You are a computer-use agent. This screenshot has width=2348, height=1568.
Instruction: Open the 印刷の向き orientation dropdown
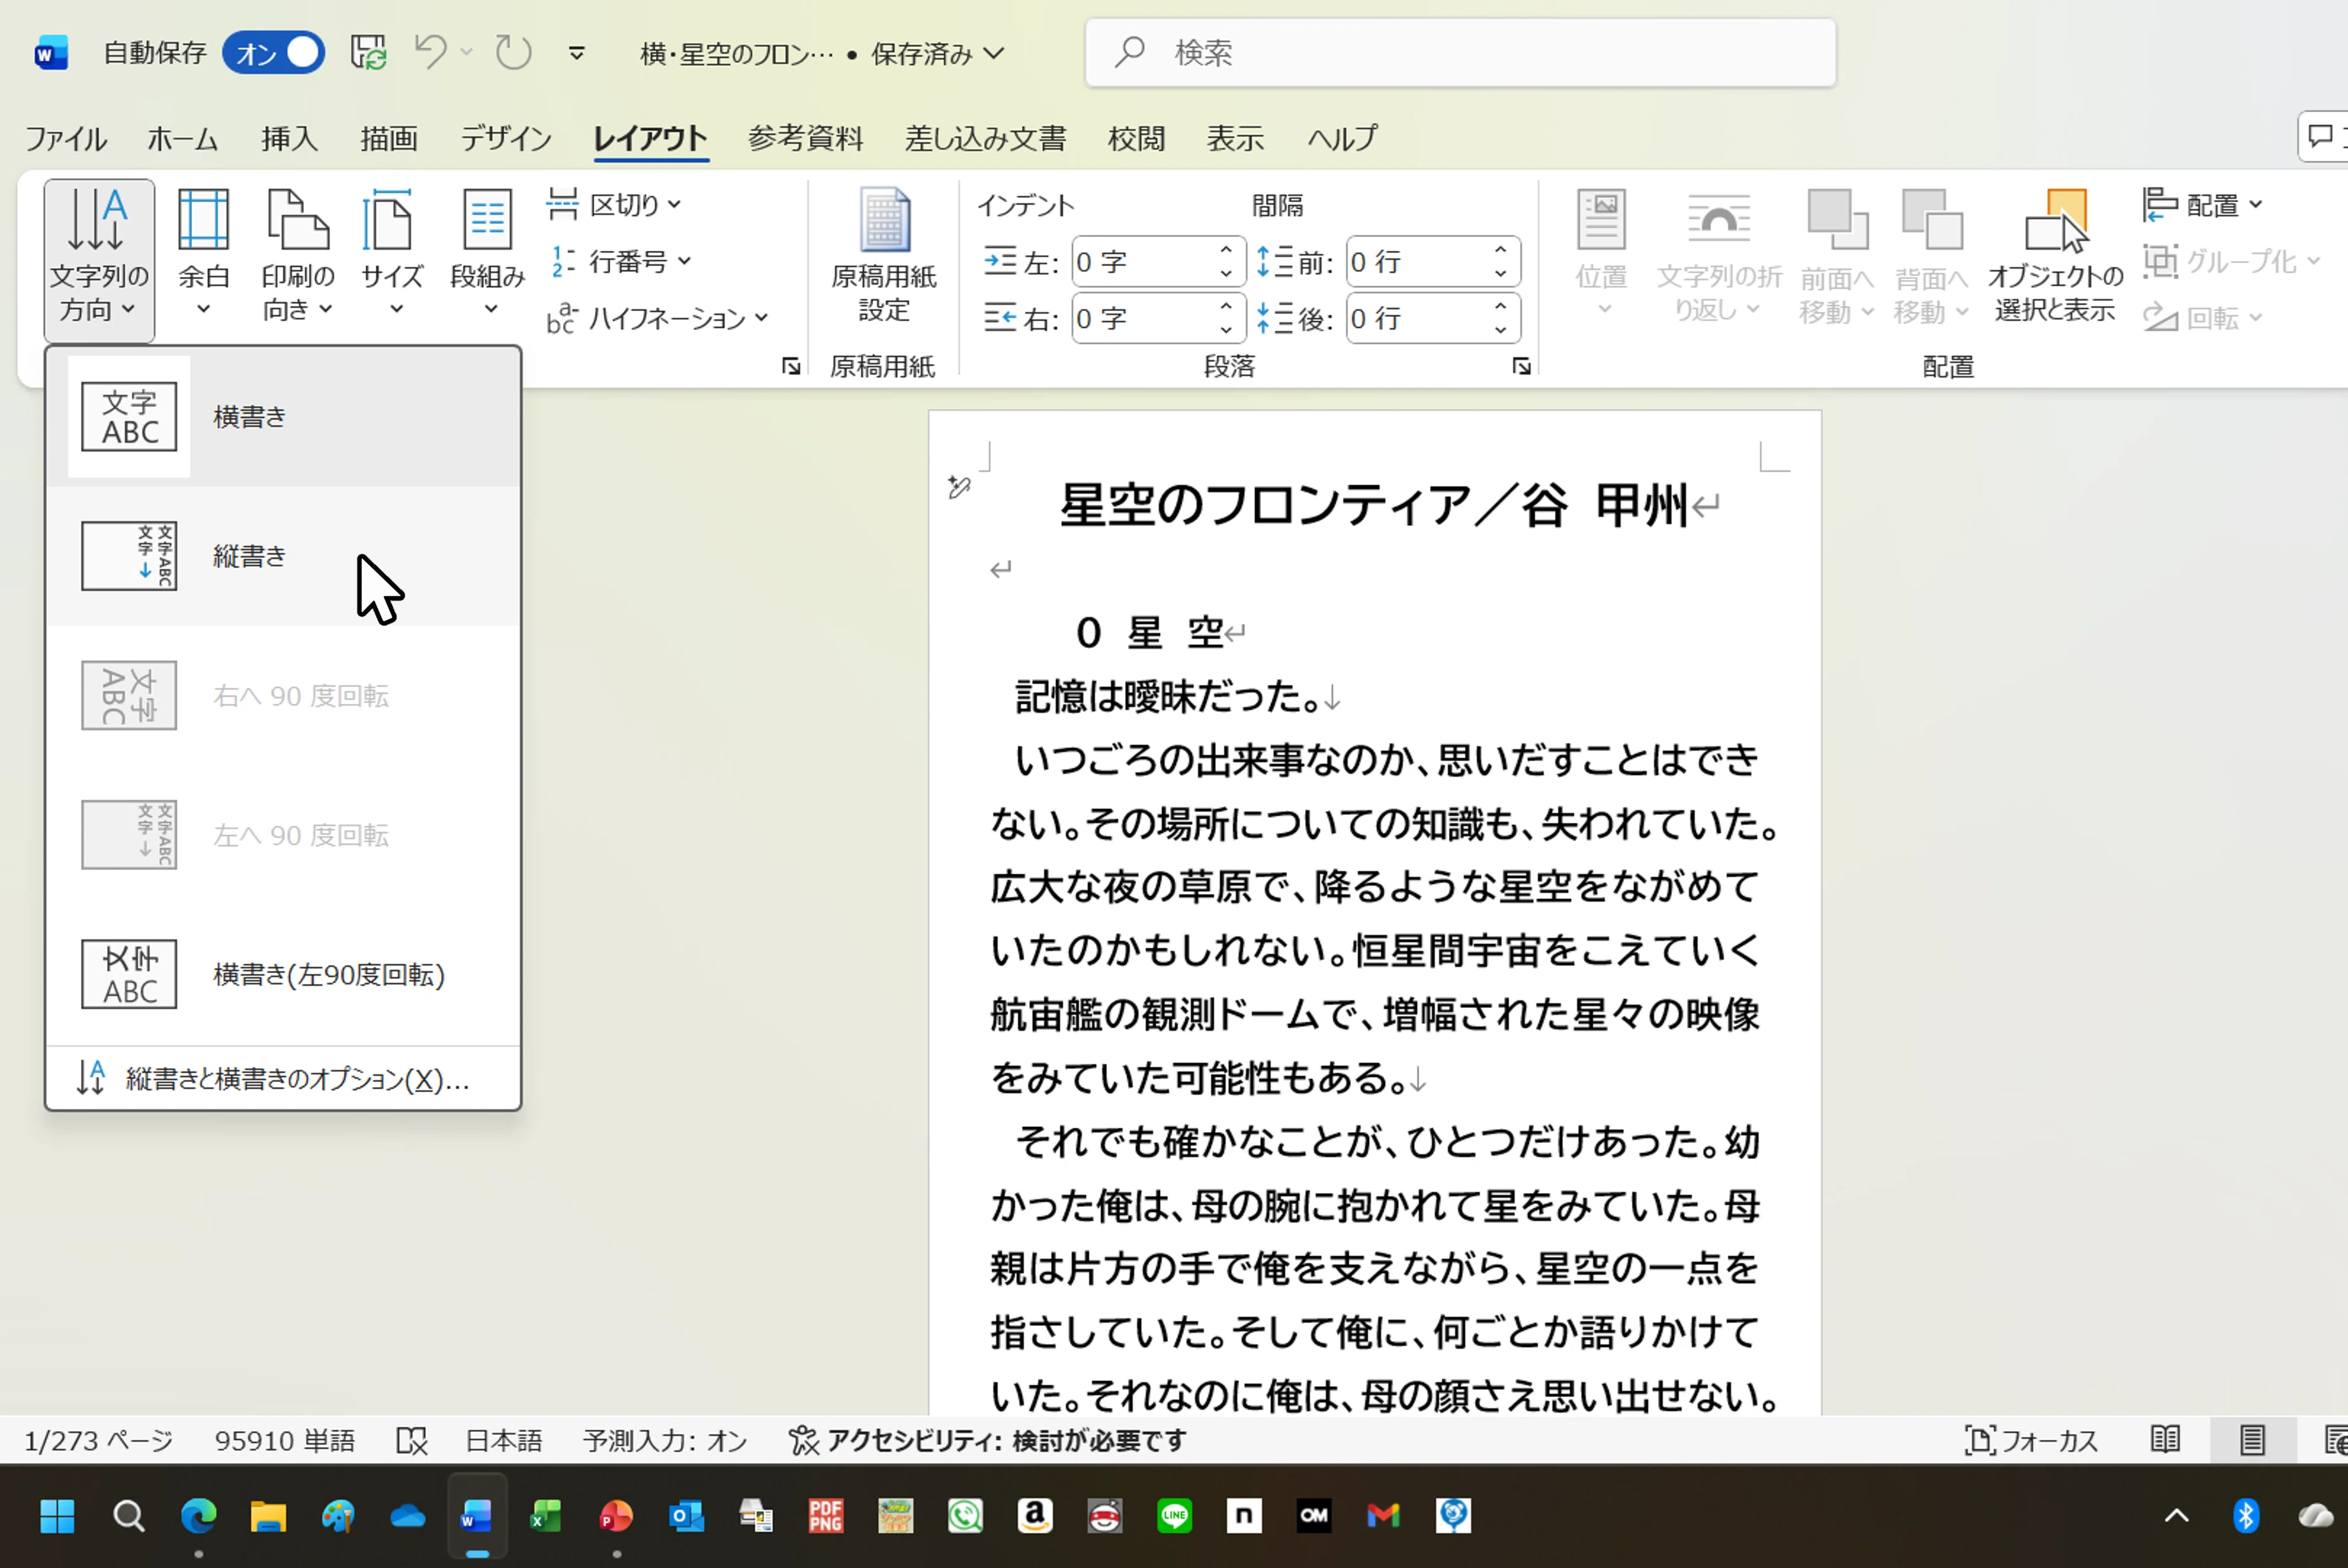tap(297, 254)
